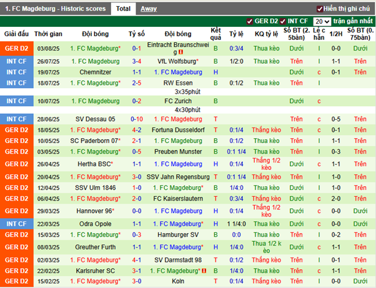Open the SSV Ulm 1846 team link
The height and width of the screenshot is (288, 376).
click(95, 188)
